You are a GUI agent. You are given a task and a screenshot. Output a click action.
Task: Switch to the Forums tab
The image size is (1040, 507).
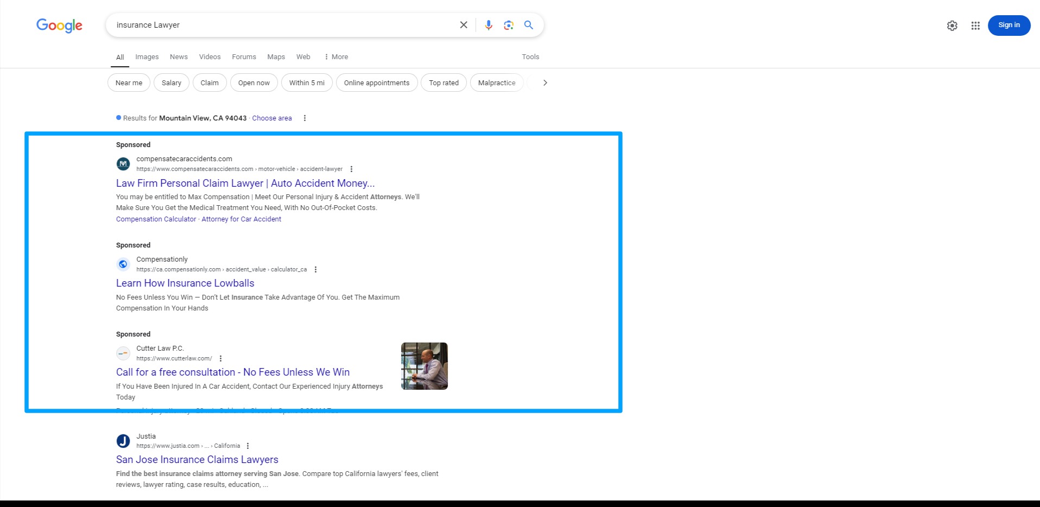tap(244, 57)
